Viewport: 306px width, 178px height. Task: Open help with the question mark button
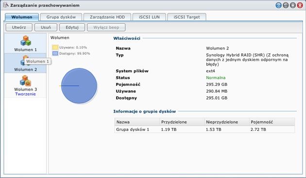(x=278, y=5)
